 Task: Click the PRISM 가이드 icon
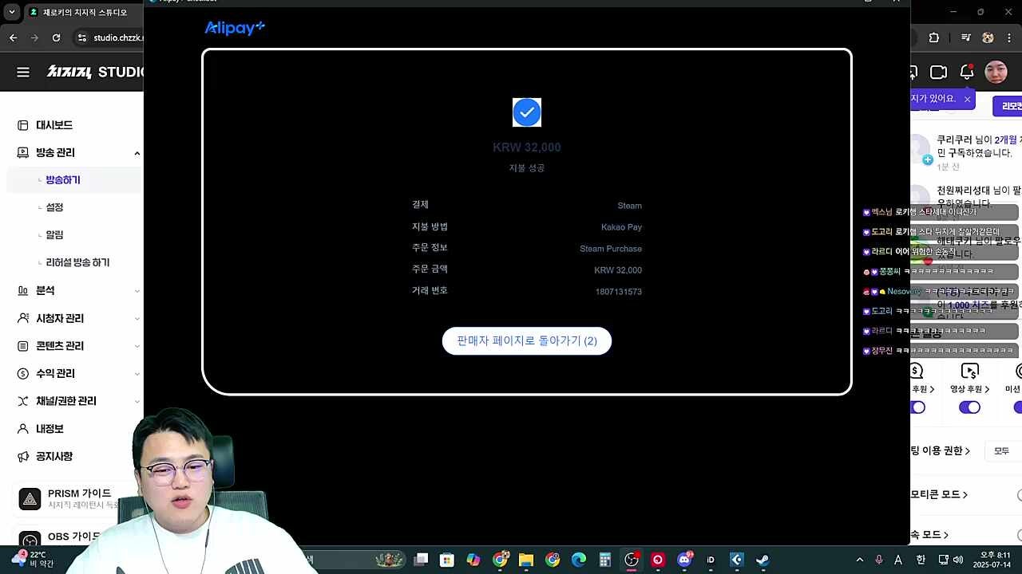[30, 499]
